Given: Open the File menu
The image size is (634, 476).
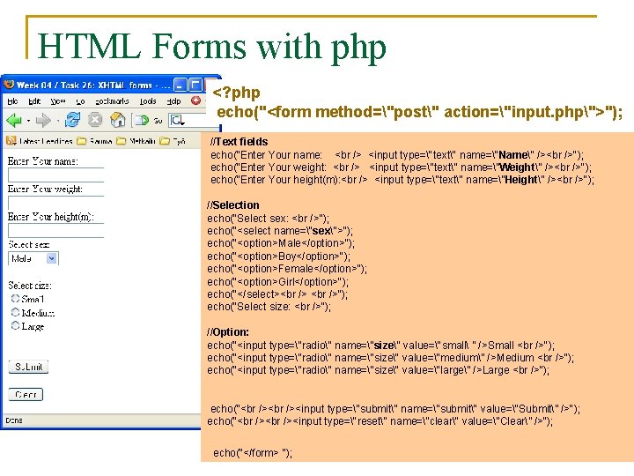Looking at the screenshot, I should (12, 101).
